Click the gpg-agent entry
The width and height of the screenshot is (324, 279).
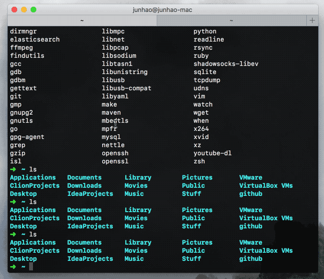click(x=27, y=137)
